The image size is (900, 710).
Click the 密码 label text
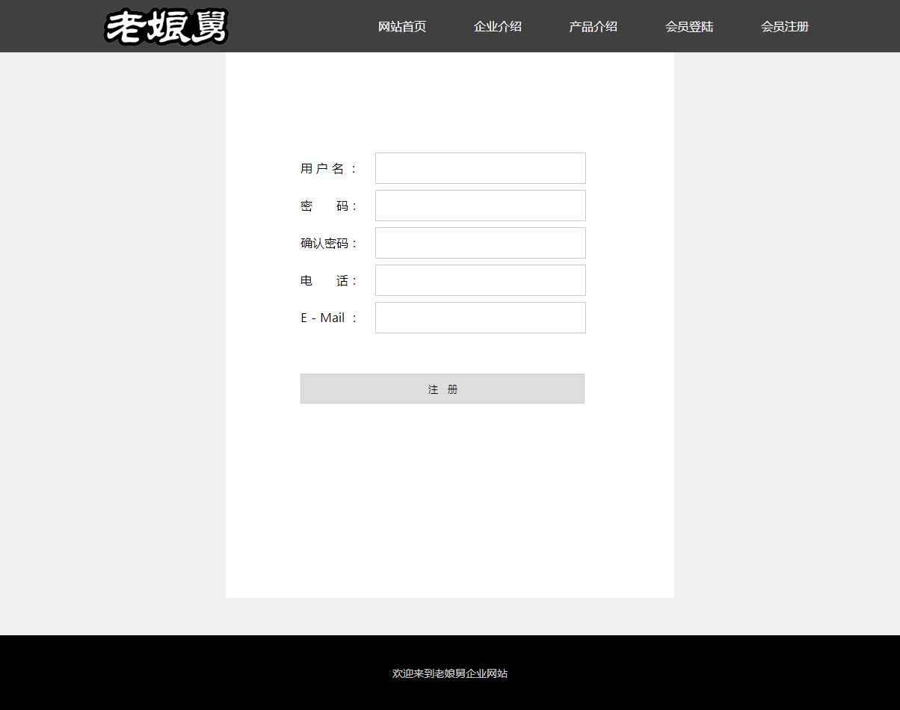pyautogui.click(x=329, y=206)
